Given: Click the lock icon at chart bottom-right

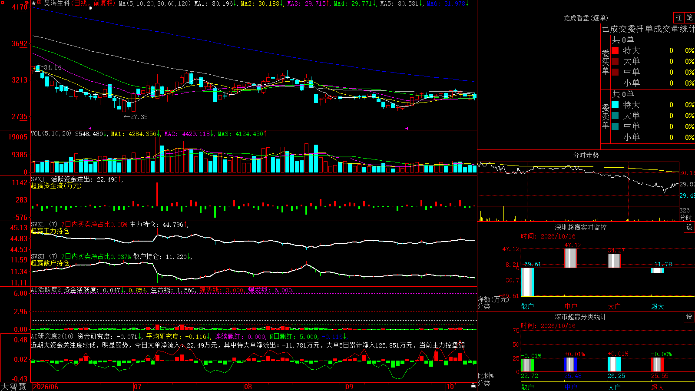Looking at the screenshot, I should [473, 386].
